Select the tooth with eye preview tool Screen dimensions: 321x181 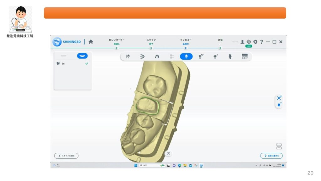point(201,57)
